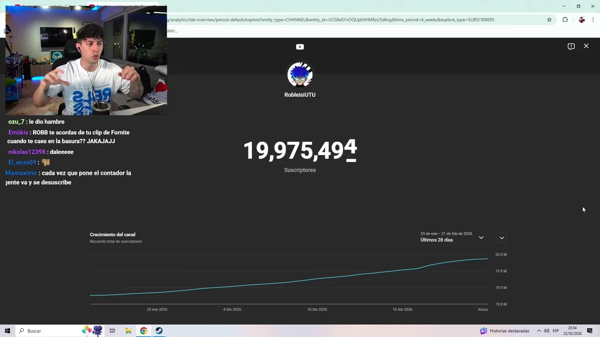This screenshot has height=337, width=600.
Task: Click the daleeeee chat message
Action: pyautogui.click(x=62, y=152)
